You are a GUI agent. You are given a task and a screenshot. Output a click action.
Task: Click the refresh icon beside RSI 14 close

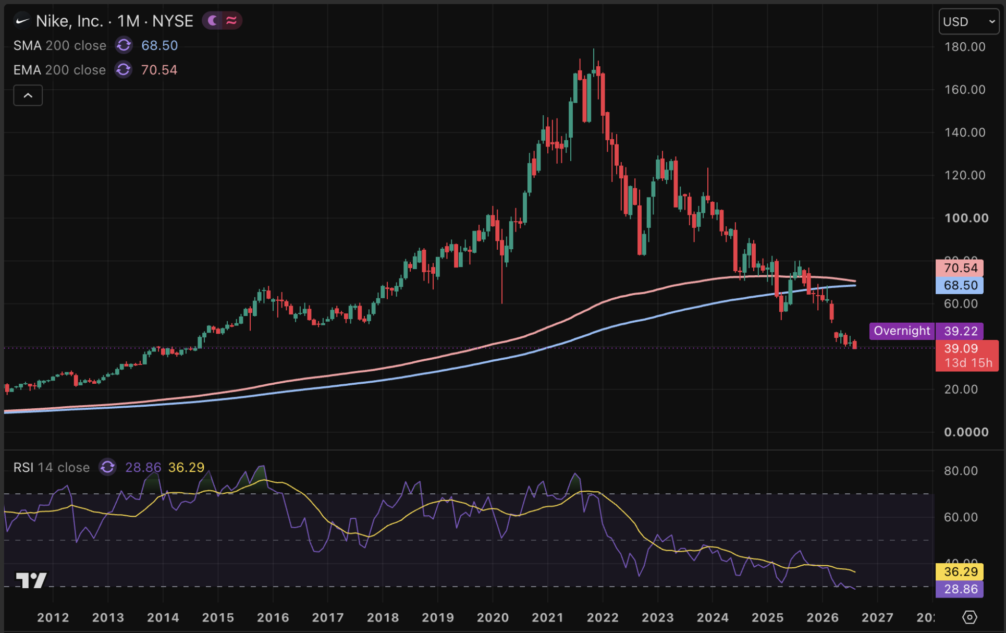tap(107, 467)
